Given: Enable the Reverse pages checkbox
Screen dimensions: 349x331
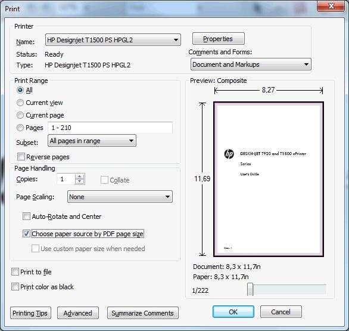Looking at the screenshot, I should tap(21, 156).
